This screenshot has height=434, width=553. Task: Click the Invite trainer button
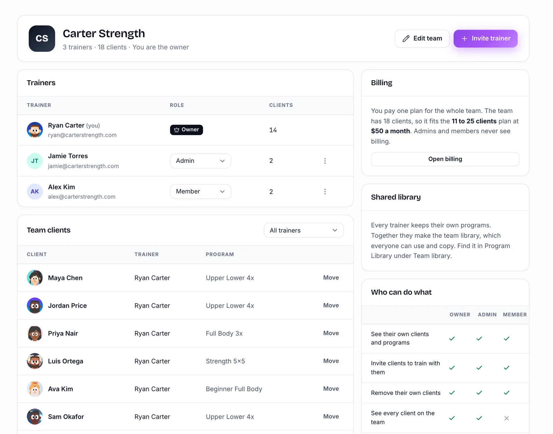486,38
